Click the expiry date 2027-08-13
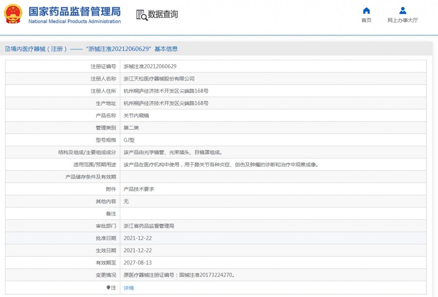 point(138,263)
